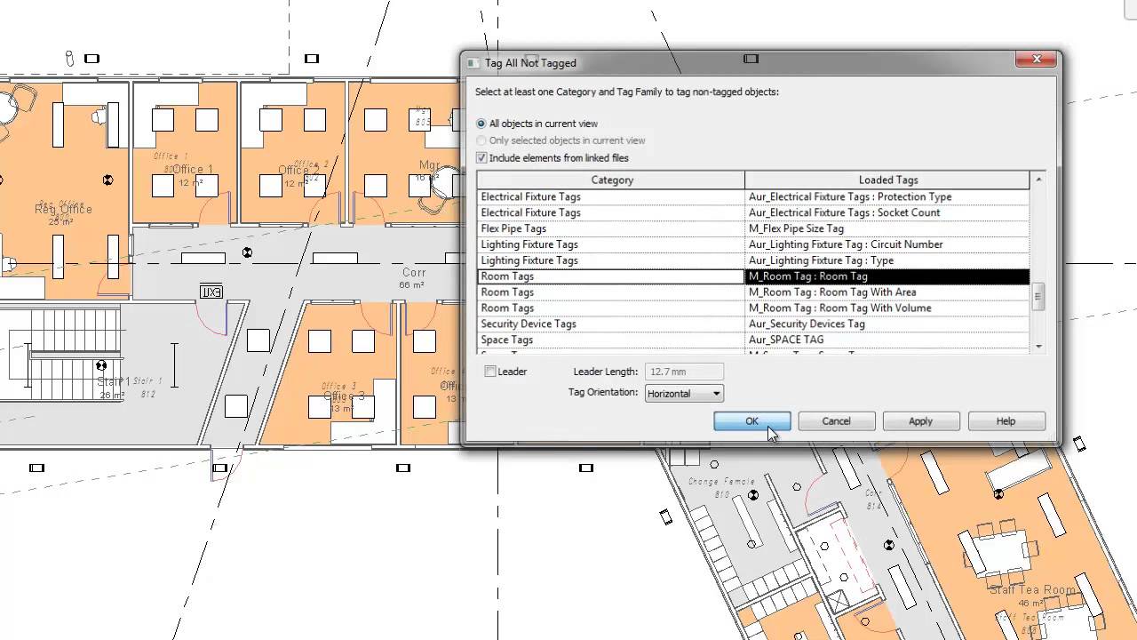The image size is (1137, 640).
Task: Click the Security Device Tags category cell
Action: 611,324
